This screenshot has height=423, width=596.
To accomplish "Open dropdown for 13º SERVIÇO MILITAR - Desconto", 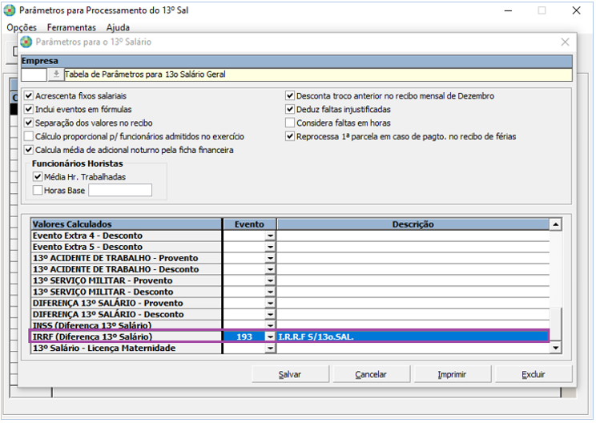I will 270,292.
